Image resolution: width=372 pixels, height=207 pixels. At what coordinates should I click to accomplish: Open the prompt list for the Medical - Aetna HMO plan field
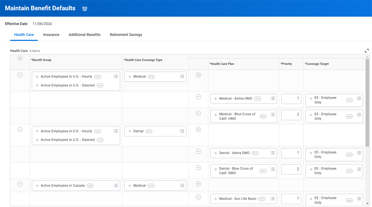point(273,98)
